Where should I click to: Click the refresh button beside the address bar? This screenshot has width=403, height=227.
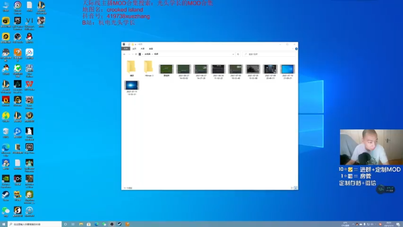coord(238,54)
